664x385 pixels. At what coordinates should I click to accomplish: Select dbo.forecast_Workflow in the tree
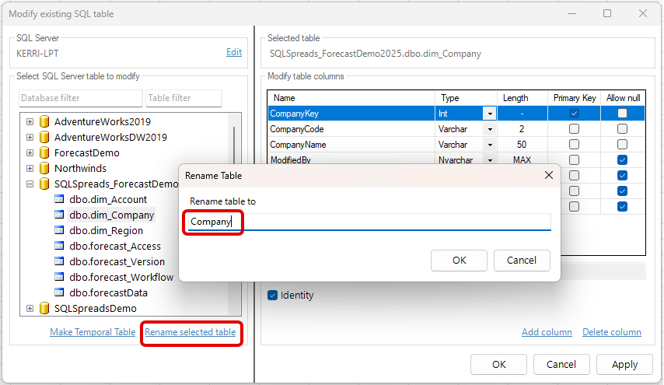[x=121, y=277]
